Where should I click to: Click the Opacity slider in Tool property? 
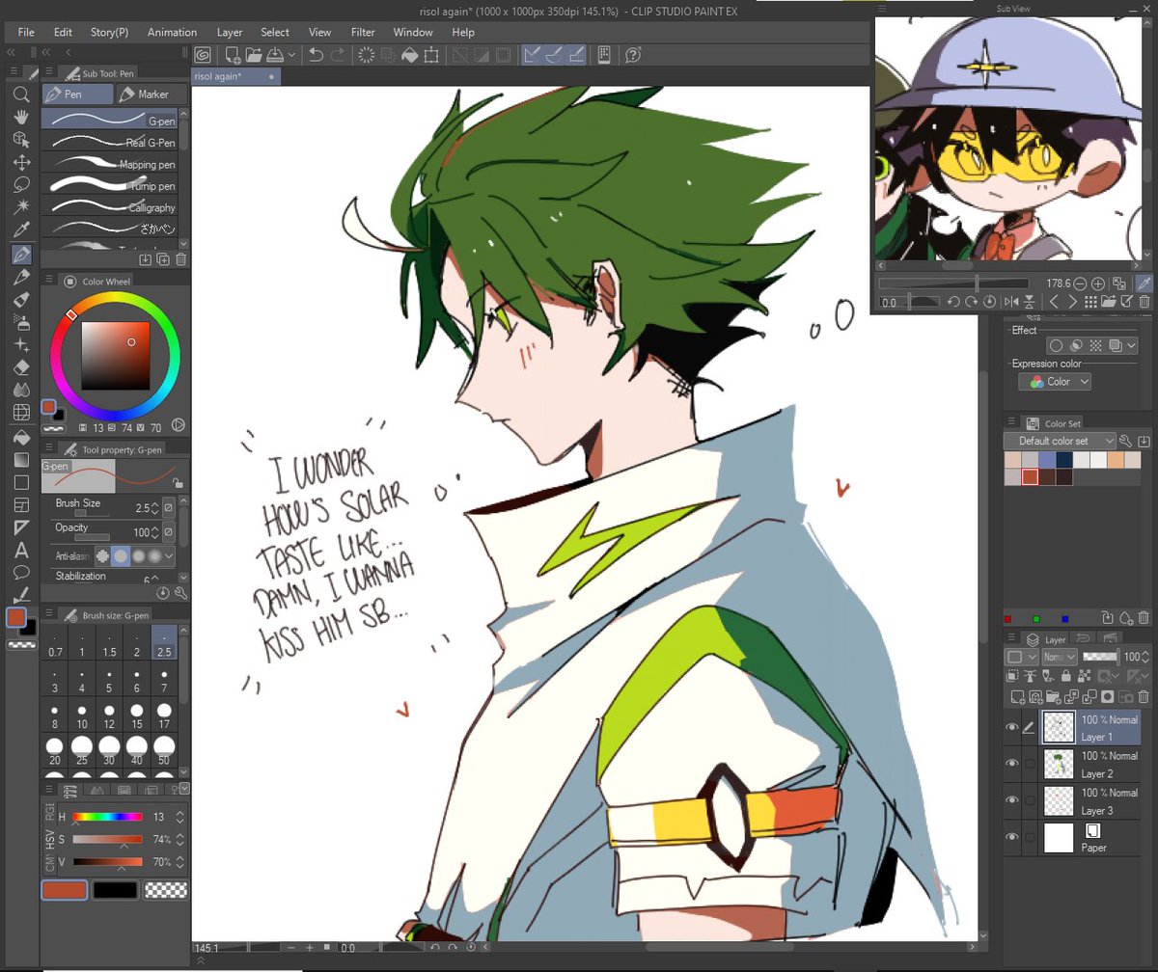[x=93, y=537]
